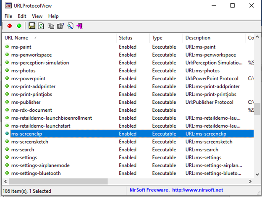Select the ms-perception-simulation entry
Viewport: 262px width, 197px height.
tap(40, 63)
